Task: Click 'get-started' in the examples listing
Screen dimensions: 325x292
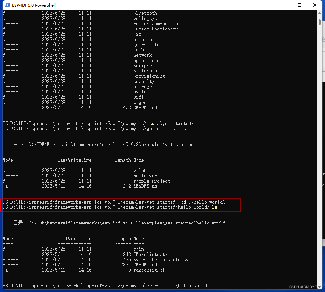Action: 148,45
